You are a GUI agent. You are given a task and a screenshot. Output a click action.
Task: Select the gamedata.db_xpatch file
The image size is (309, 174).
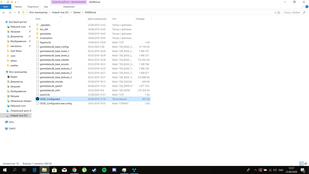click(x=51, y=86)
